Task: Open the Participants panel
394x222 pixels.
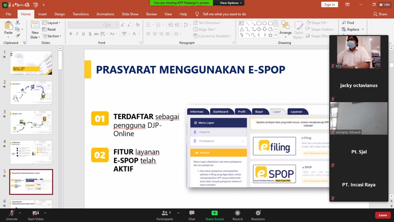Action: (x=165, y=213)
